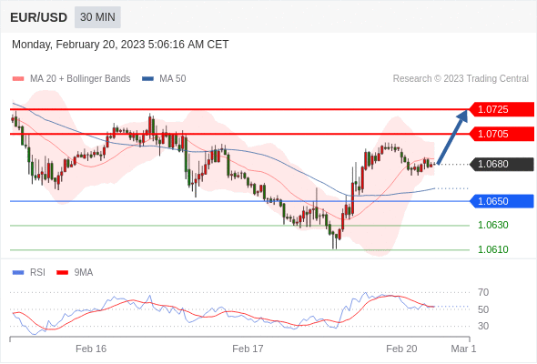537x364 pixels.
Task: Click the 30 MIN timeframe button
Action: coord(97,17)
